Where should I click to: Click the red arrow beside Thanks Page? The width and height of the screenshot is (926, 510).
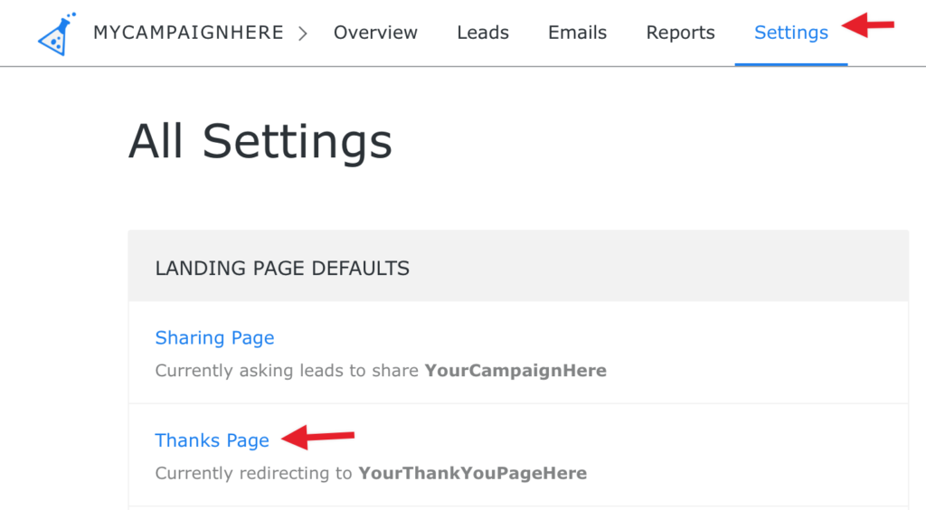pos(317,437)
